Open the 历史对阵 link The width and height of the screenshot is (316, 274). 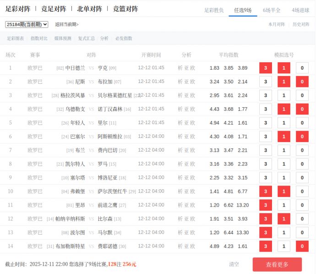(301, 24)
